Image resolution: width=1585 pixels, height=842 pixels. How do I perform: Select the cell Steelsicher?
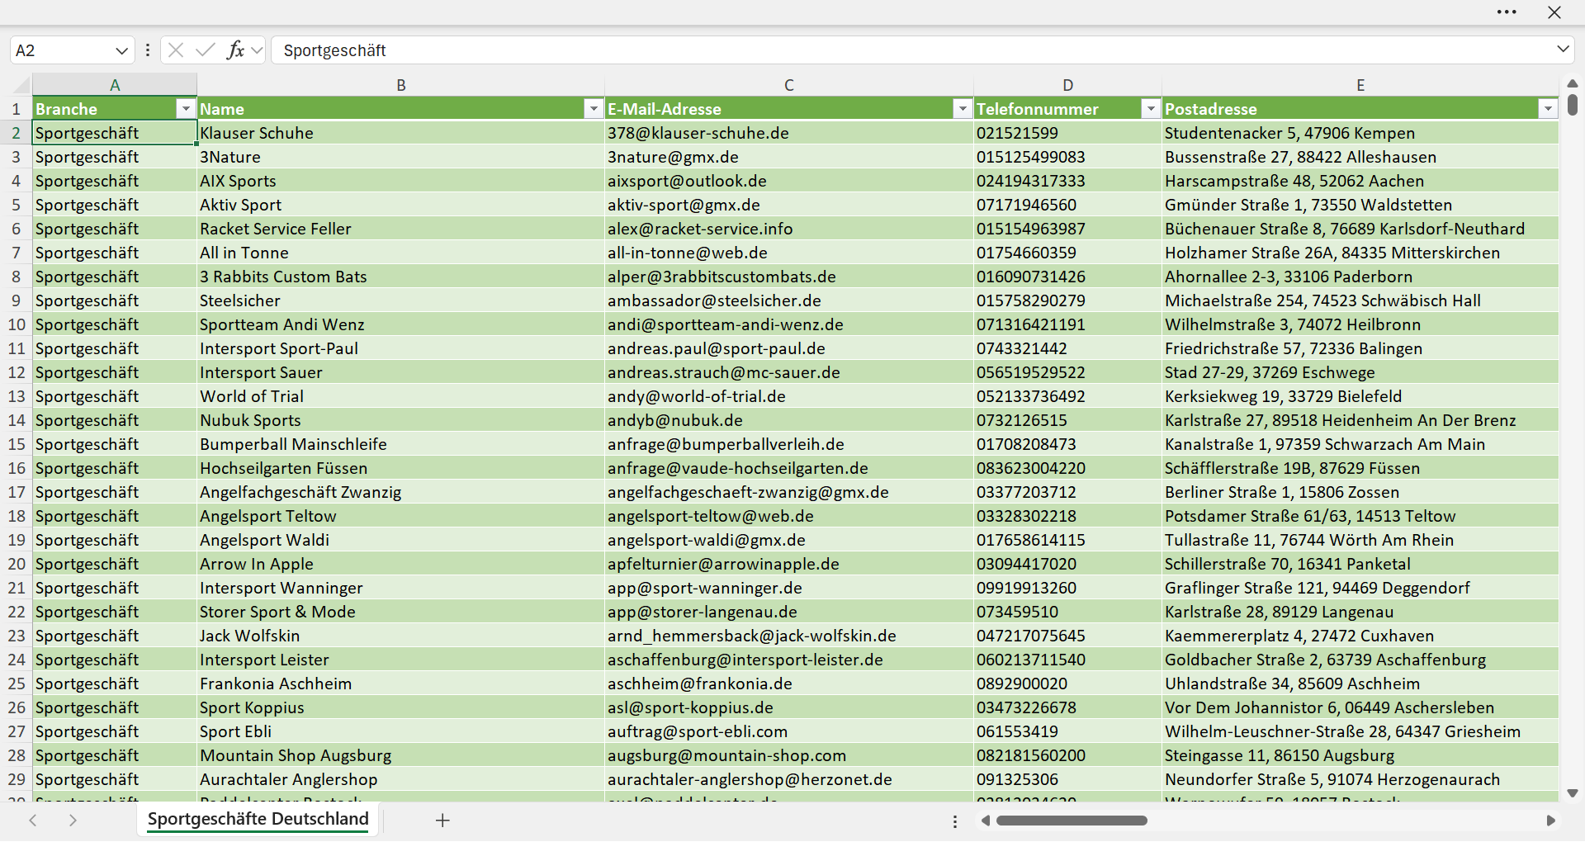tap(400, 300)
